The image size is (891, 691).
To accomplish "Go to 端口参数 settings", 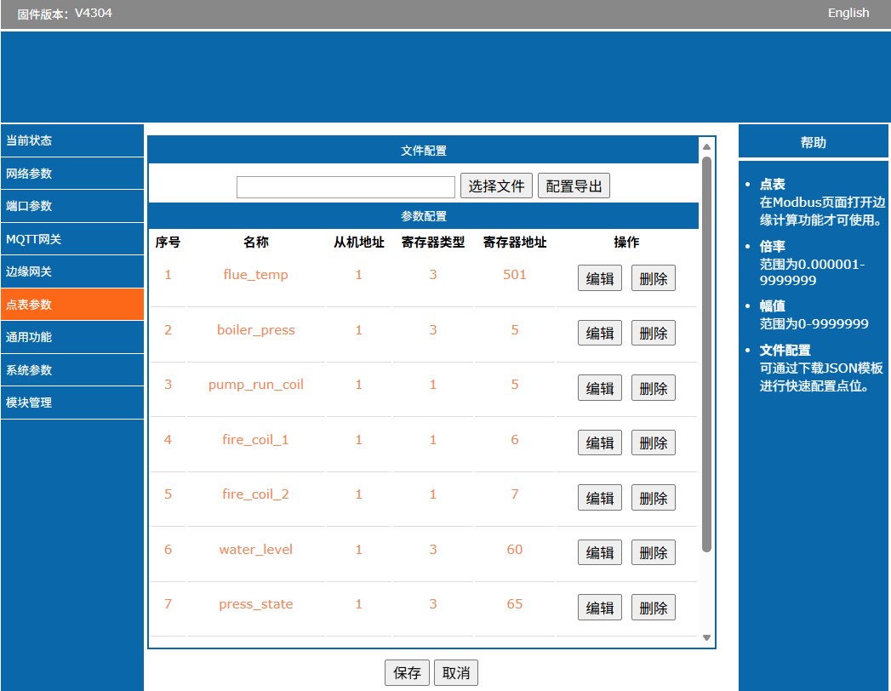I will pyautogui.click(x=71, y=206).
